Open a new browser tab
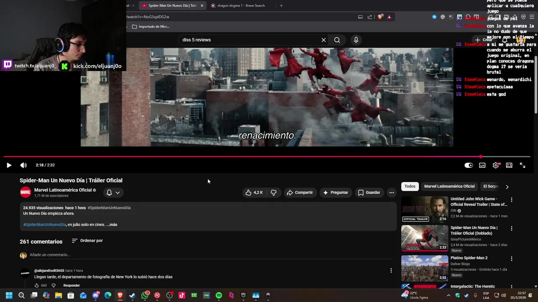Screen dimensions: 538x302 281,5
